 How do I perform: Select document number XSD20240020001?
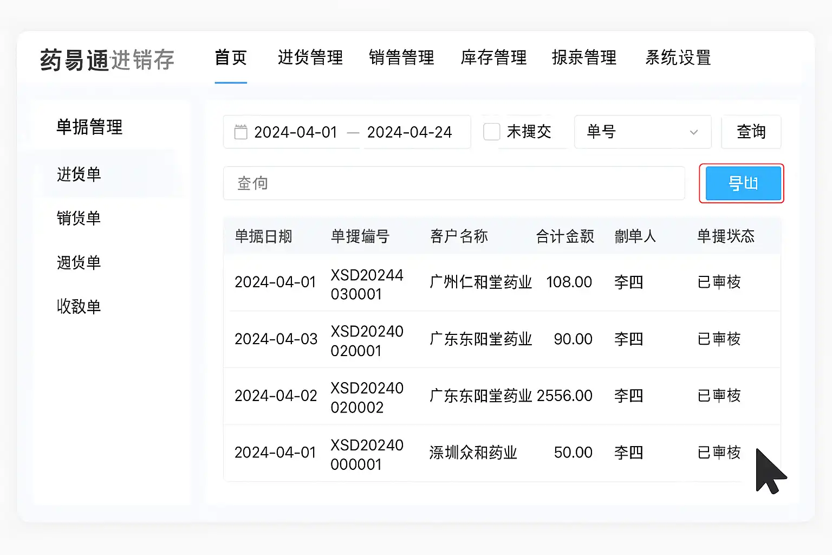point(367,341)
